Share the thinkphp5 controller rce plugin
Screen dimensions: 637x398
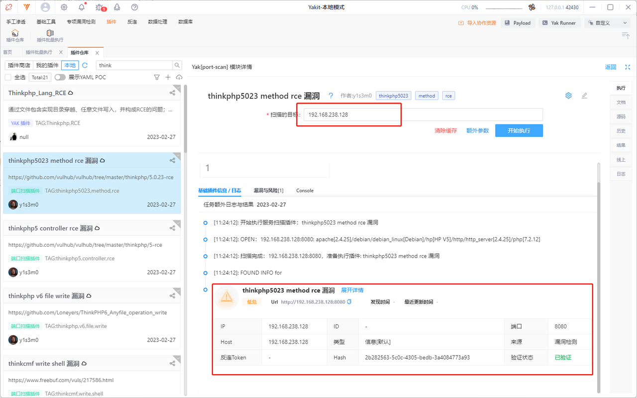tap(172, 228)
